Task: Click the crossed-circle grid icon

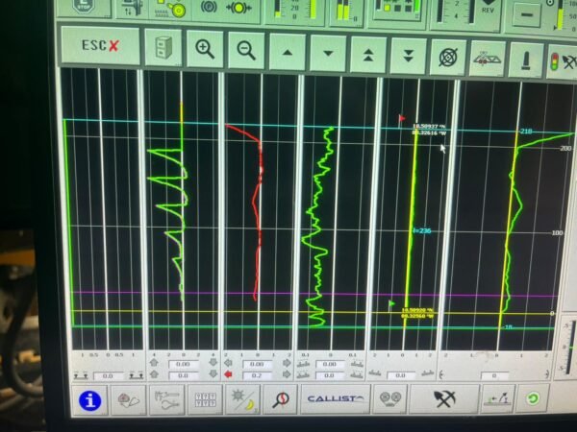Action: [x=448, y=56]
